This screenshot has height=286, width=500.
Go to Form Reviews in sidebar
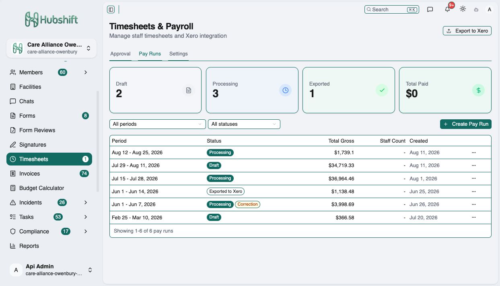point(49,130)
